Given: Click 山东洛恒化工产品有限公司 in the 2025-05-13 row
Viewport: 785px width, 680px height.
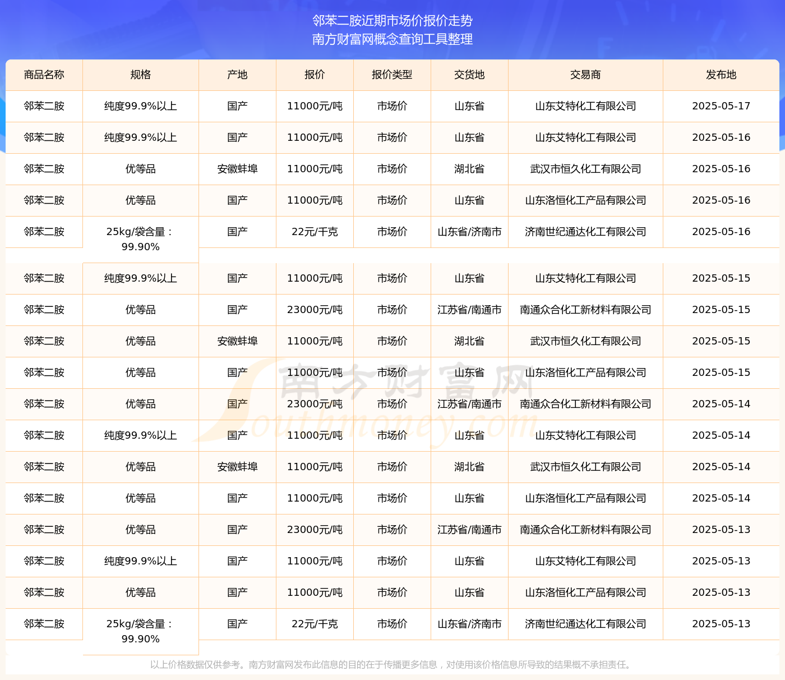Looking at the screenshot, I should click(586, 592).
